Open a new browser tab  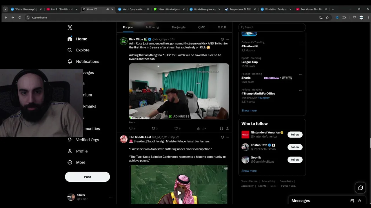333,9
